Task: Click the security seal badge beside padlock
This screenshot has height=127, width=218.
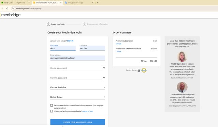Action: pos(144,70)
